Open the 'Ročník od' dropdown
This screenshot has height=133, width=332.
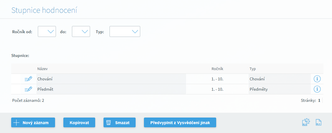coord(47,31)
